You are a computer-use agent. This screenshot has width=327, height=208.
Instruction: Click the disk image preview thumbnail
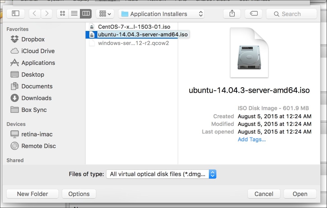click(249, 53)
